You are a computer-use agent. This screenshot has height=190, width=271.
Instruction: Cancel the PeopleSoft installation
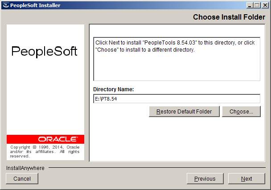click(22, 178)
